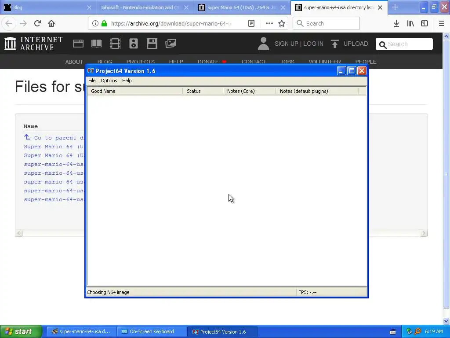The width and height of the screenshot is (450, 338).
Task: Click the LOG IN link
Action: click(x=313, y=44)
